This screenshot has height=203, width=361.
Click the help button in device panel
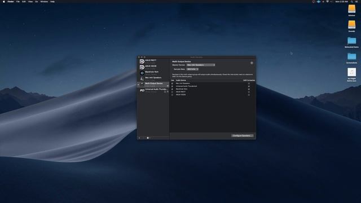[x=252, y=63]
